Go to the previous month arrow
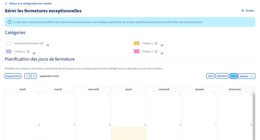 coord(27,76)
